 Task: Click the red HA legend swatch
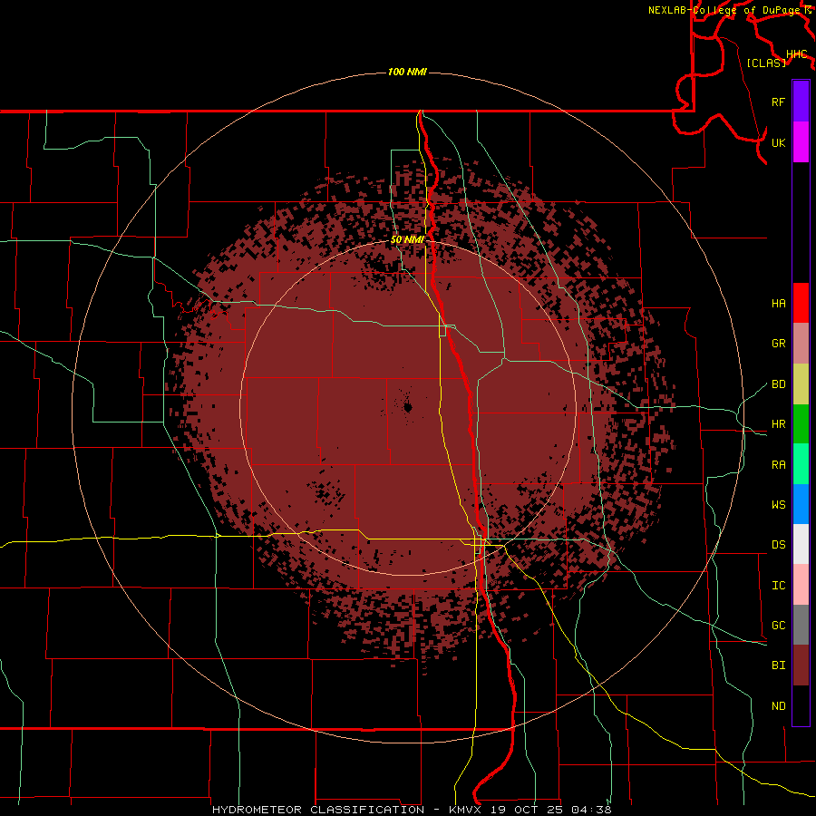point(801,303)
